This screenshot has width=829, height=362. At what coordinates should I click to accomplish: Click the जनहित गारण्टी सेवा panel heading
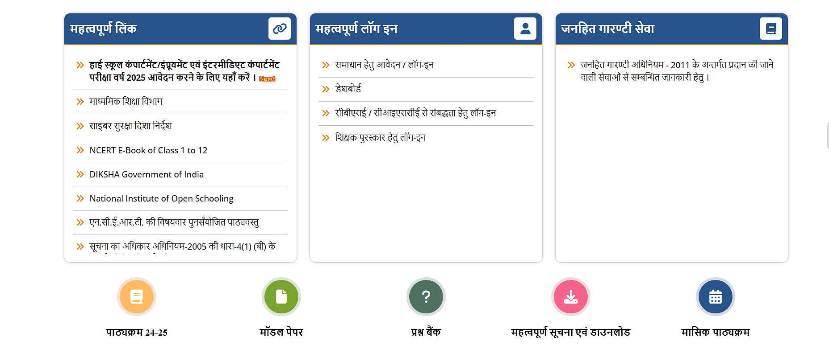click(x=607, y=29)
